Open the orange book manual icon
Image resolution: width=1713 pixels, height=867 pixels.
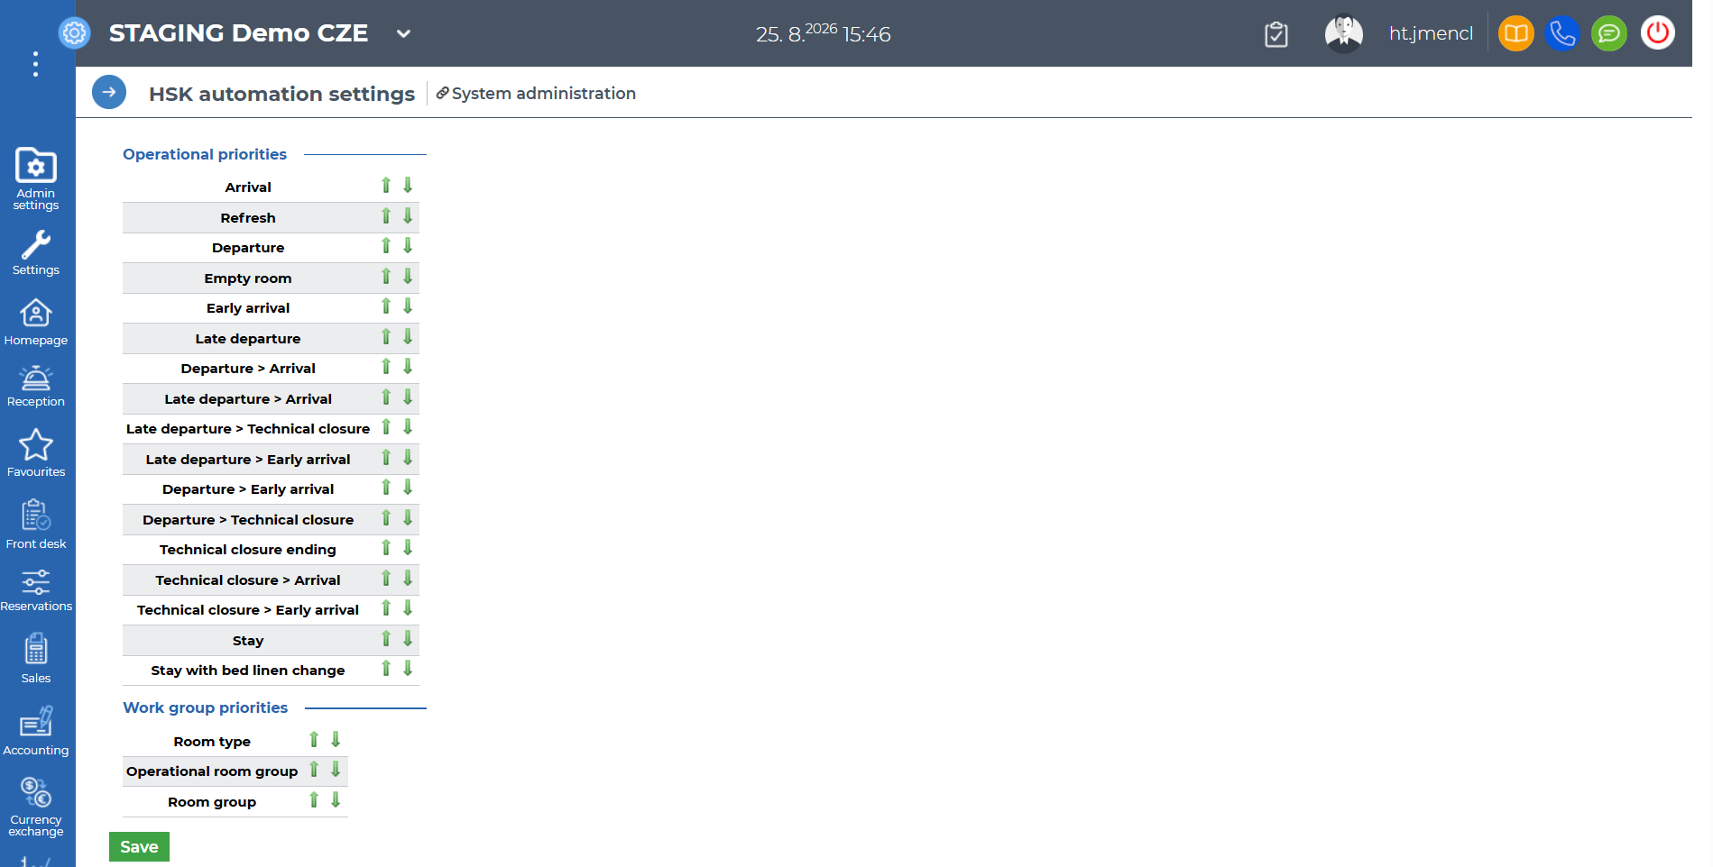point(1516,34)
